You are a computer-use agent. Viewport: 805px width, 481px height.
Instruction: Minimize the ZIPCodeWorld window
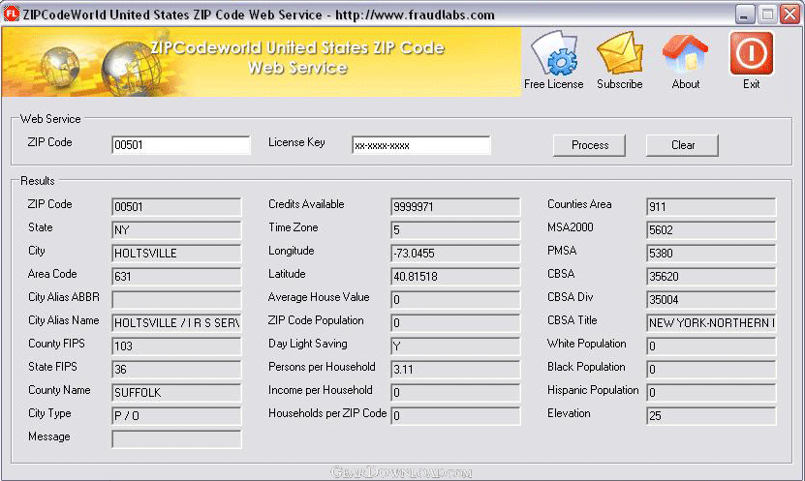tap(745, 15)
